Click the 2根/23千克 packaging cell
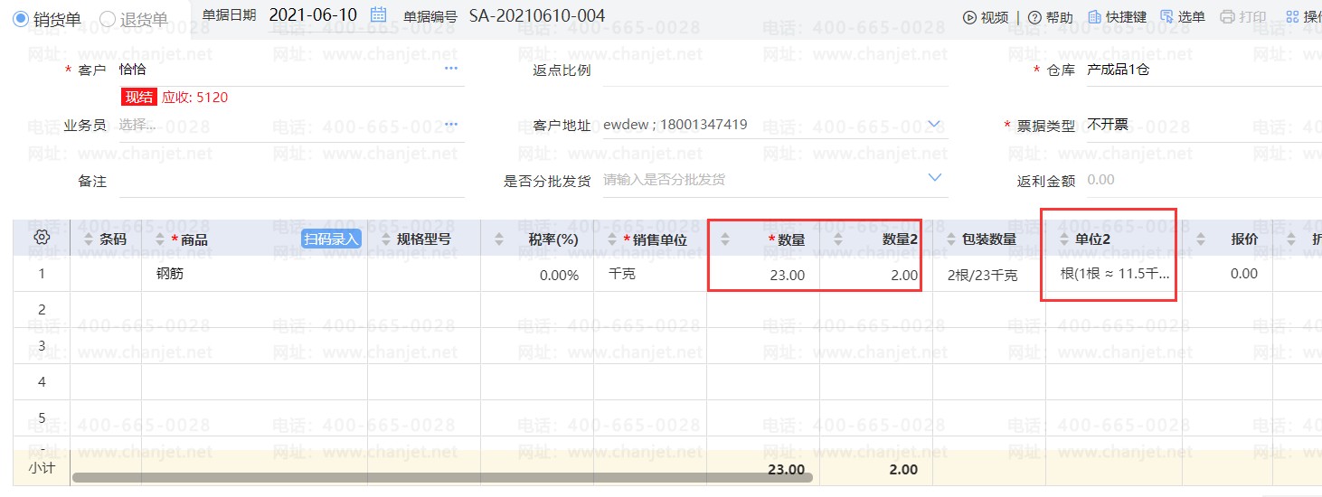The height and width of the screenshot is (497, 1322). point(989,274)
